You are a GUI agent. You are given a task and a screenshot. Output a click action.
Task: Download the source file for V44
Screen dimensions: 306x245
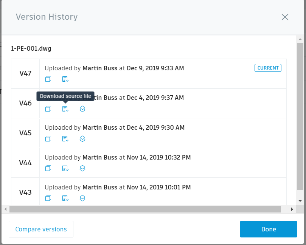(x=65, y=168)
